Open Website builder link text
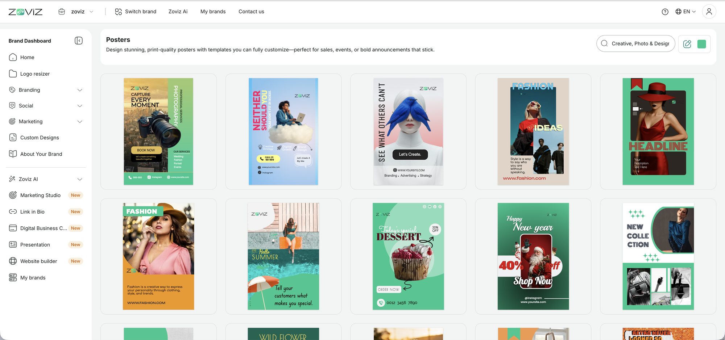This screenshot has width=725, height=340. 39,261
